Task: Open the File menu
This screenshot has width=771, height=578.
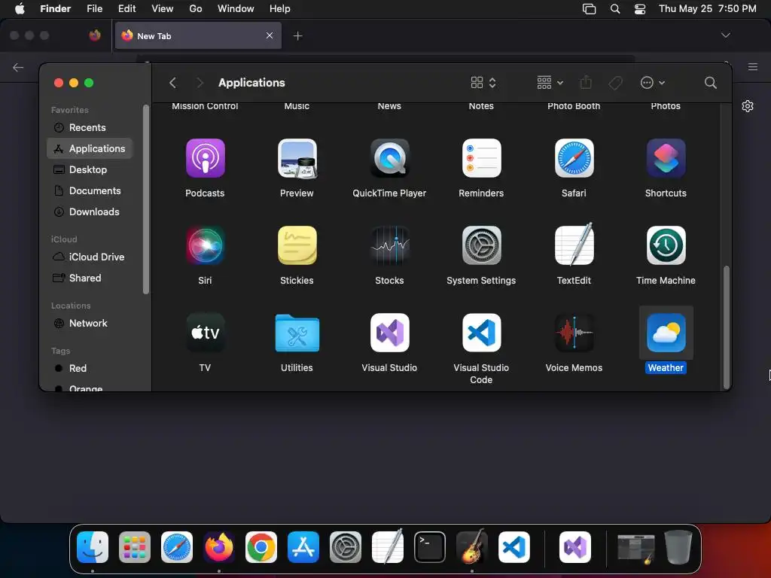Action: (x=94, y=9)
